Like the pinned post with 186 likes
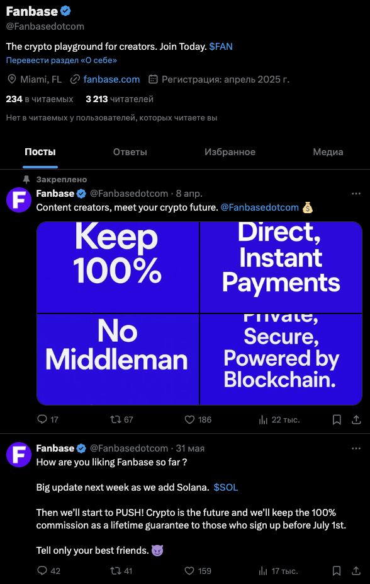370x584 pixels. tap(198, 420)
